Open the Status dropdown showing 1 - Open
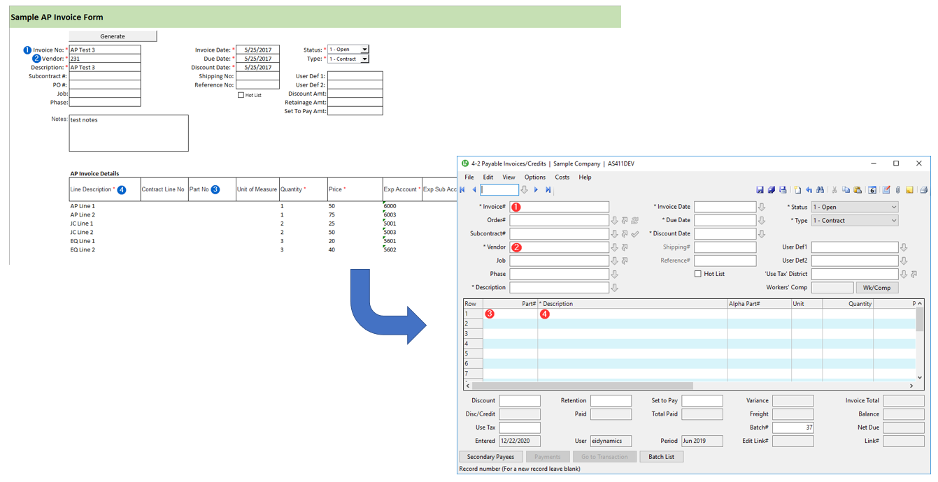 point(854,207)
